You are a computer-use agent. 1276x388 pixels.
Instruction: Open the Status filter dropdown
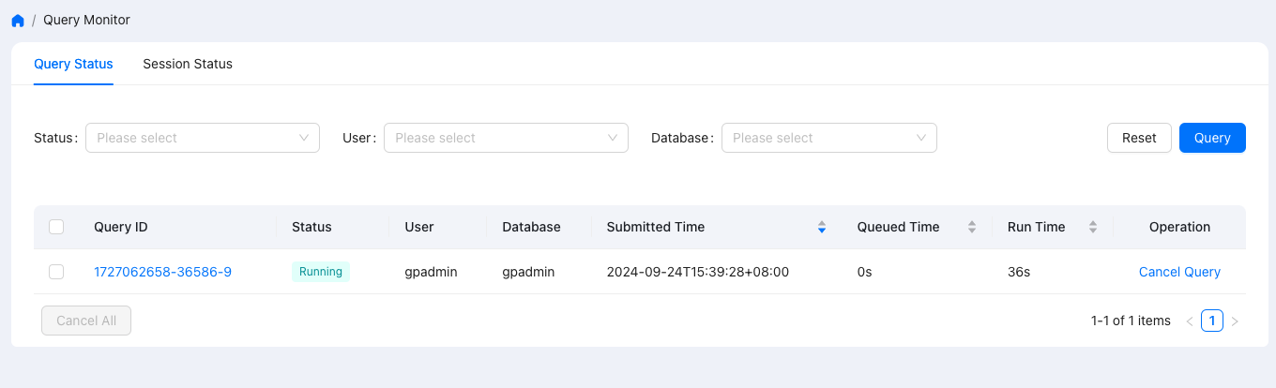point(203,138)
